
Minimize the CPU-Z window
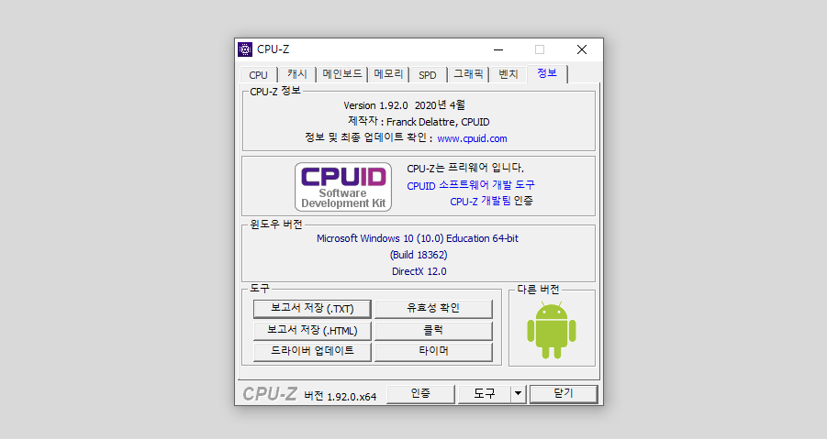pyautogui.click(x=498, y=49)
